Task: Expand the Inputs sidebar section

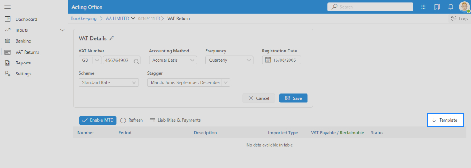Action: pos(62,30)
